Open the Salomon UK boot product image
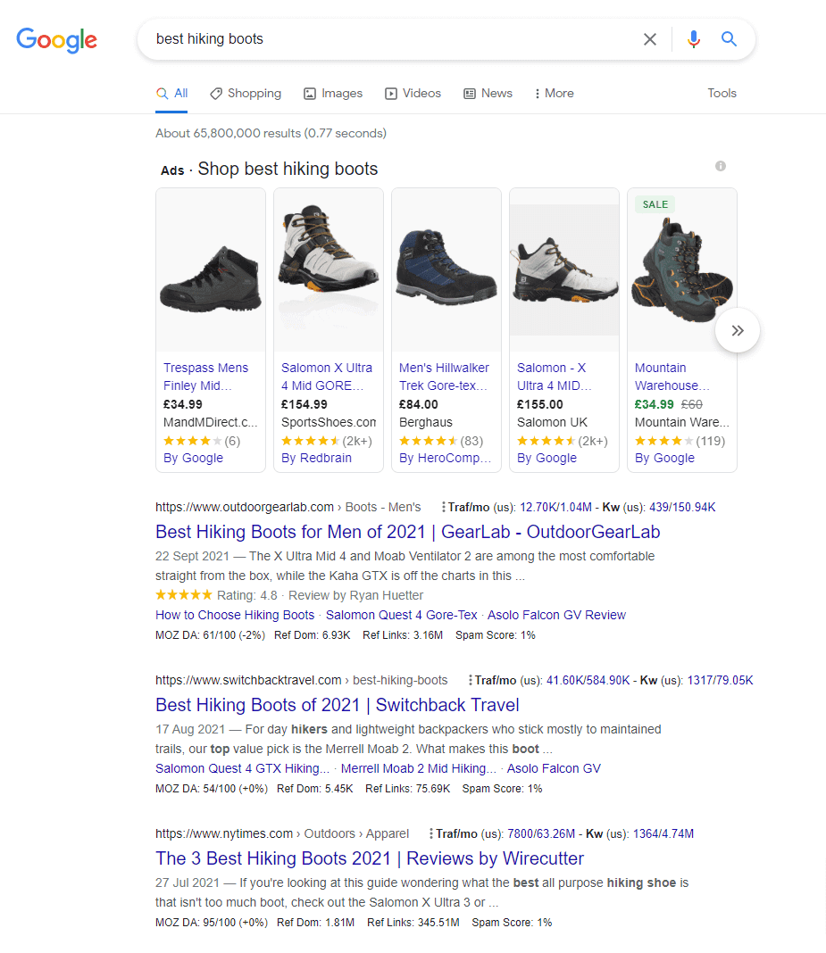 tap(564, 270)
